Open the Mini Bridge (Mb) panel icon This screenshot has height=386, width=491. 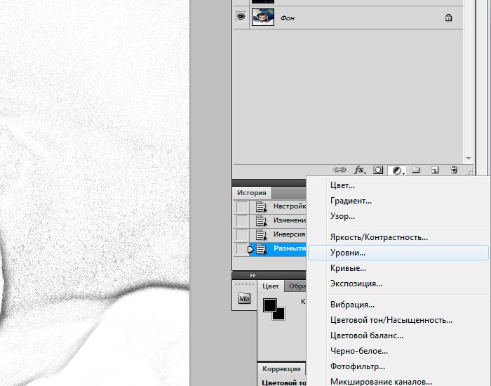point(245,298)
